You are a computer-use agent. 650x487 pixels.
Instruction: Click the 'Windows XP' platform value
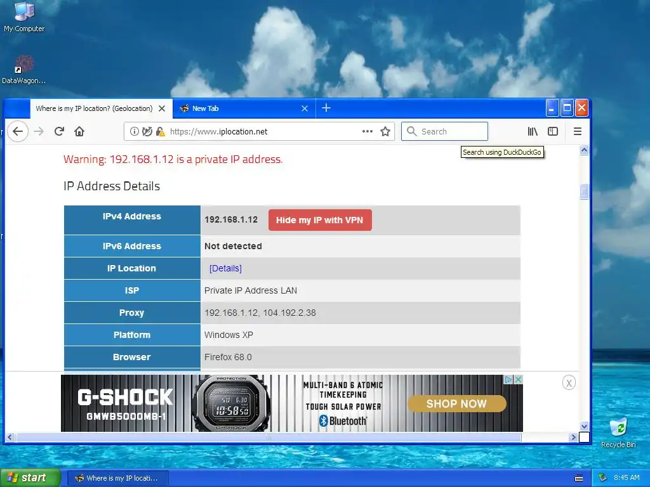[229, 335]
